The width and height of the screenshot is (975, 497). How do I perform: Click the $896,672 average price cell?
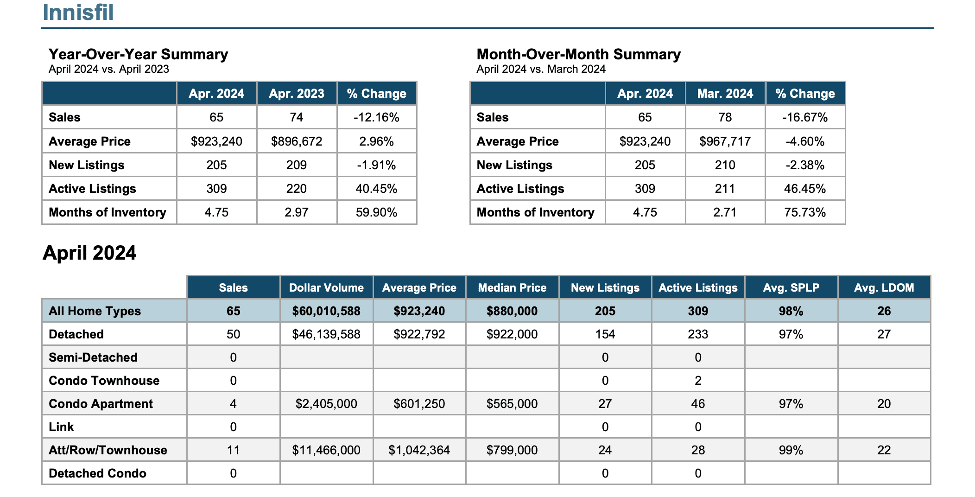[297, 141]
